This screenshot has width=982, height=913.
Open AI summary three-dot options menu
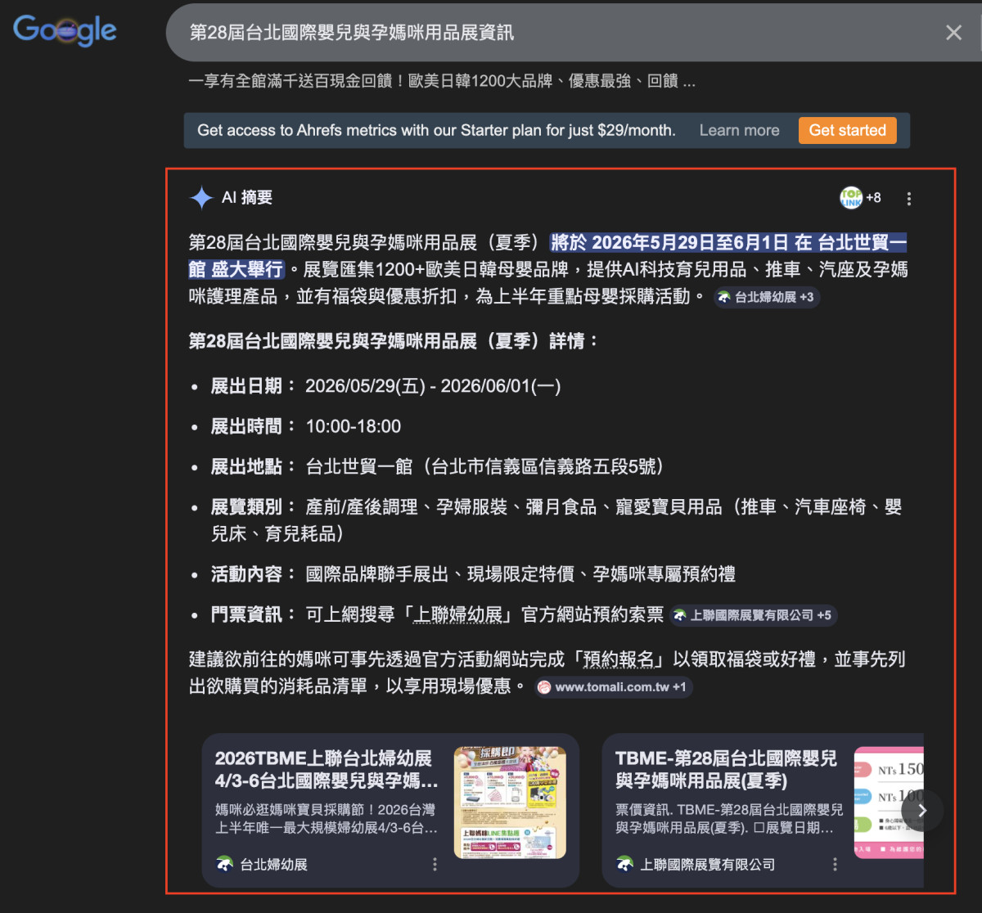click(x=908, y=199)
